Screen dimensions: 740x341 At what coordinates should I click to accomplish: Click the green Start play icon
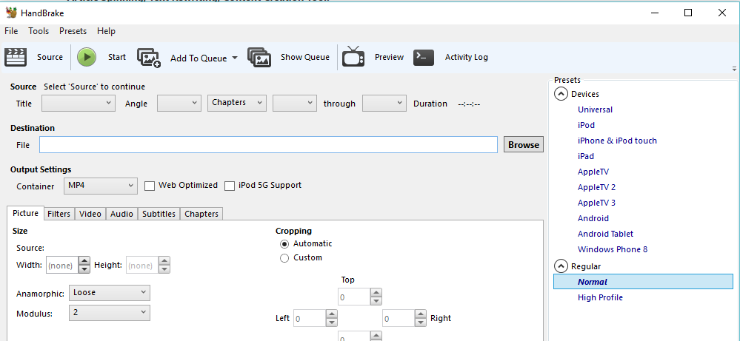[87, 57]
